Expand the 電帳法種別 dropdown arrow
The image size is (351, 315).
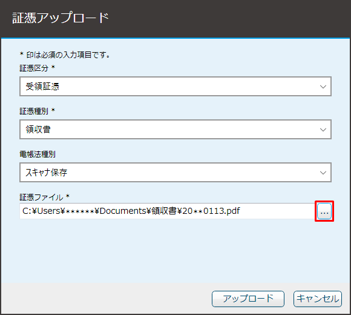(323, 173)
